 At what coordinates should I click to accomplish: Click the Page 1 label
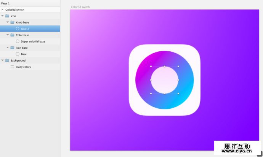point(5,3)
